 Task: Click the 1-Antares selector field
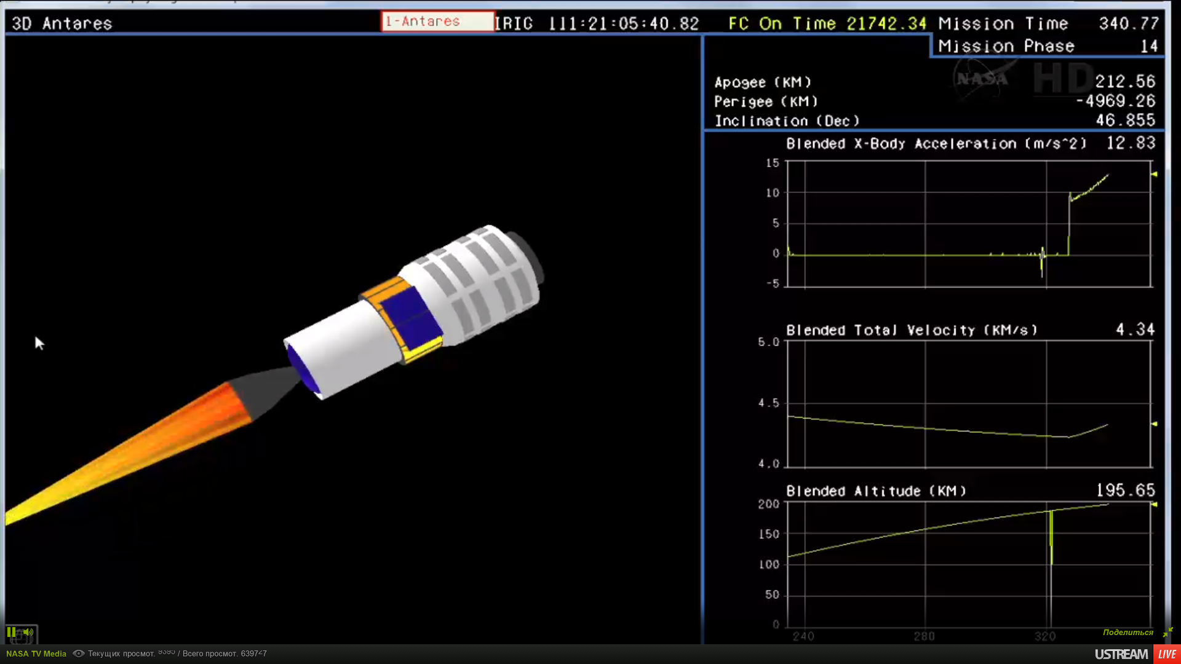pyautogui.click(x=437, y=22)
